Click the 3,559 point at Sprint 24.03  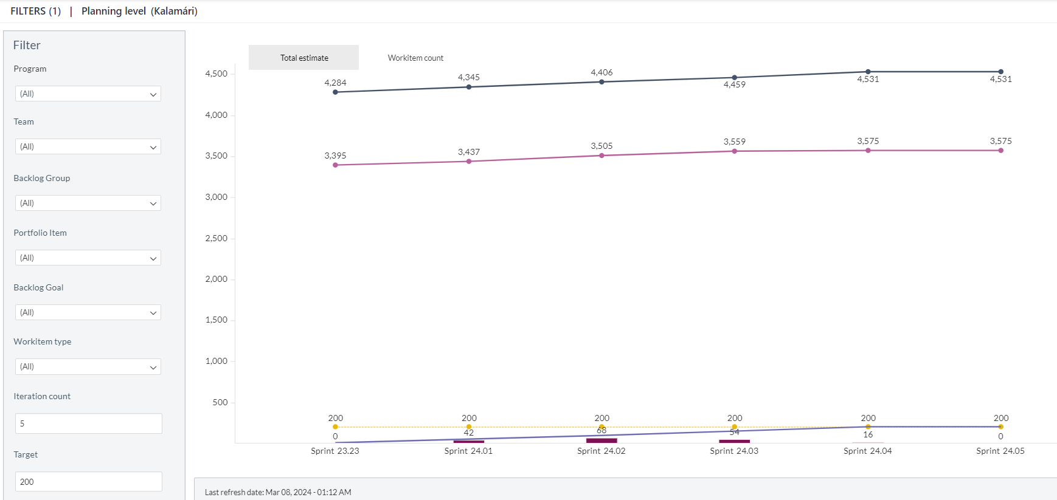pos(734,151)
